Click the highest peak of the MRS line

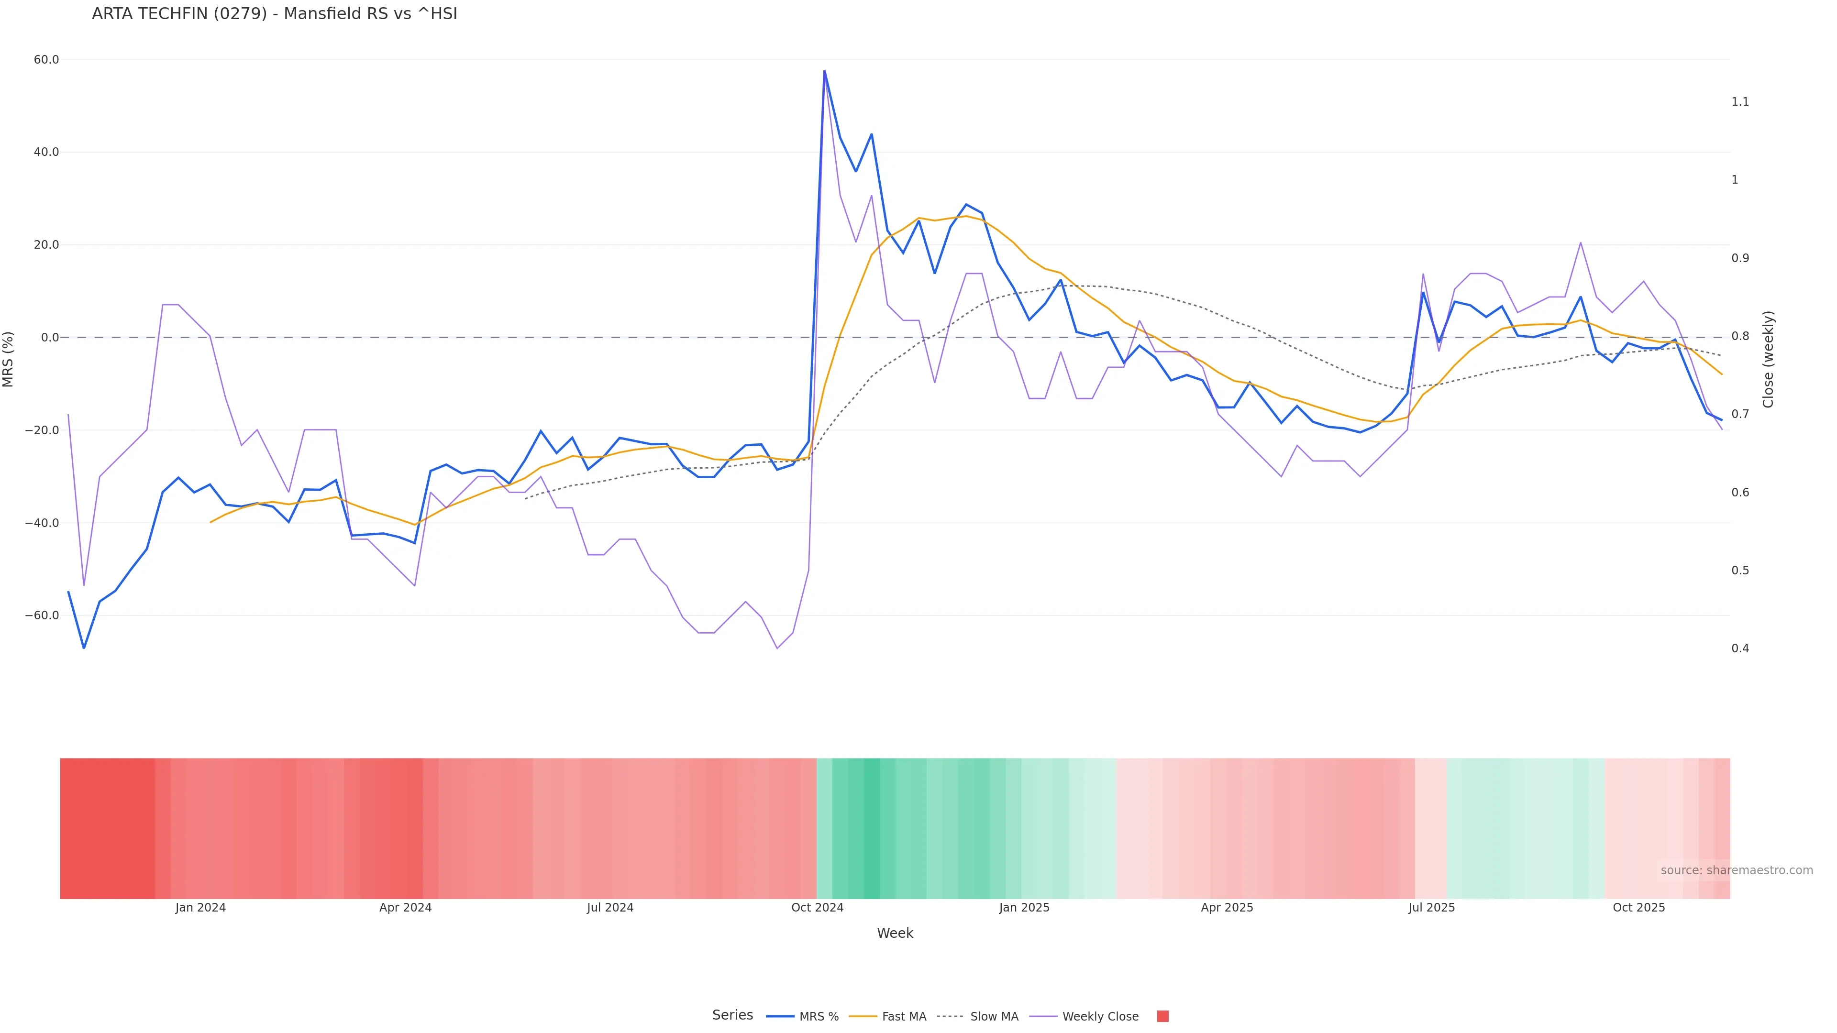tap(824, 71)
